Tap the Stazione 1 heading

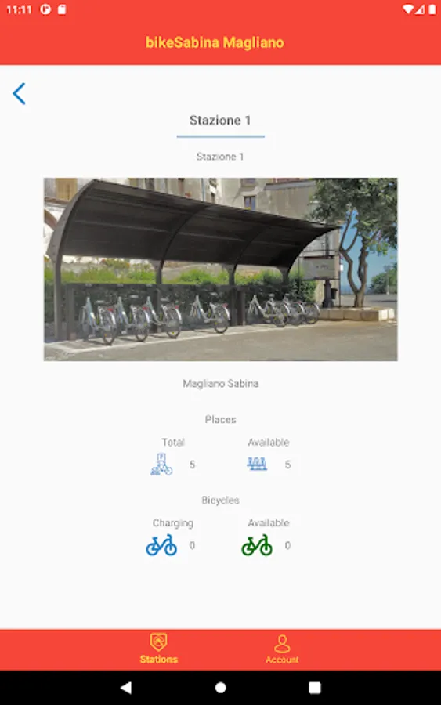click(220, 120)
